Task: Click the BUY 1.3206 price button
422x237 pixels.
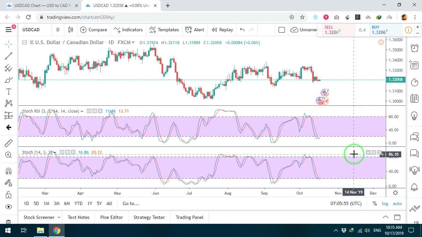Action: coord(385,30)
